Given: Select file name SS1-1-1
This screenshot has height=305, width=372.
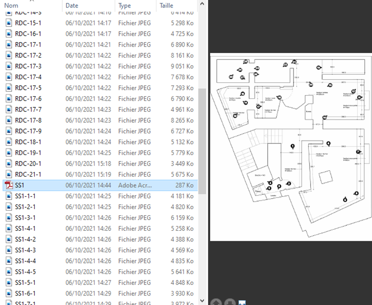Looking at the screenshot, I should [25, 196].
